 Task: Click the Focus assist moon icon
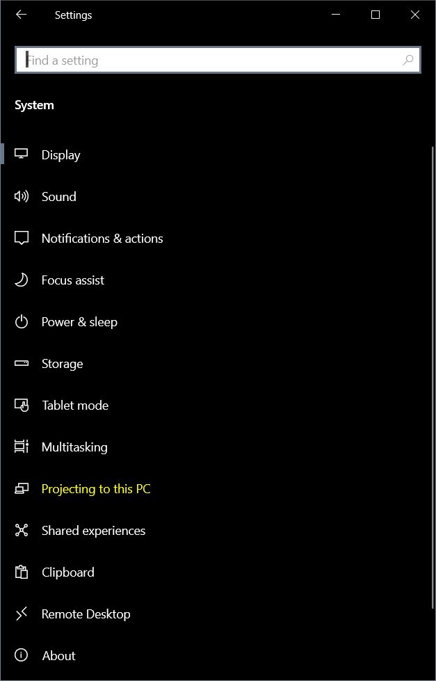point(22,280)
